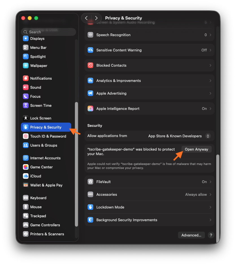
Task: Open Apple Advertising row chevron
Action: click(x=210, y=93)
